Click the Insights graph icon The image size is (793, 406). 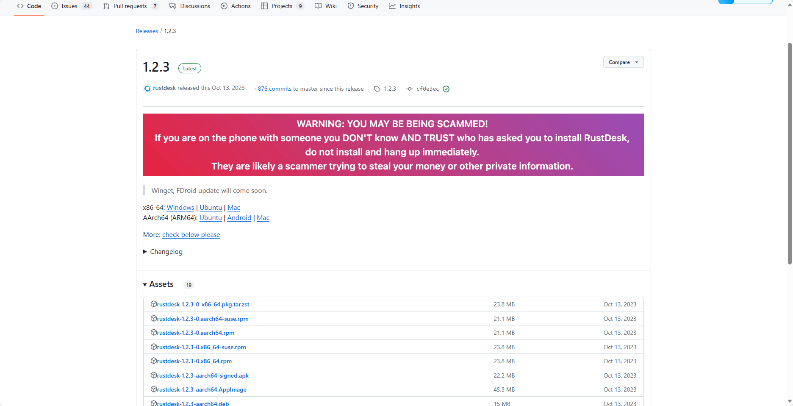392,6
